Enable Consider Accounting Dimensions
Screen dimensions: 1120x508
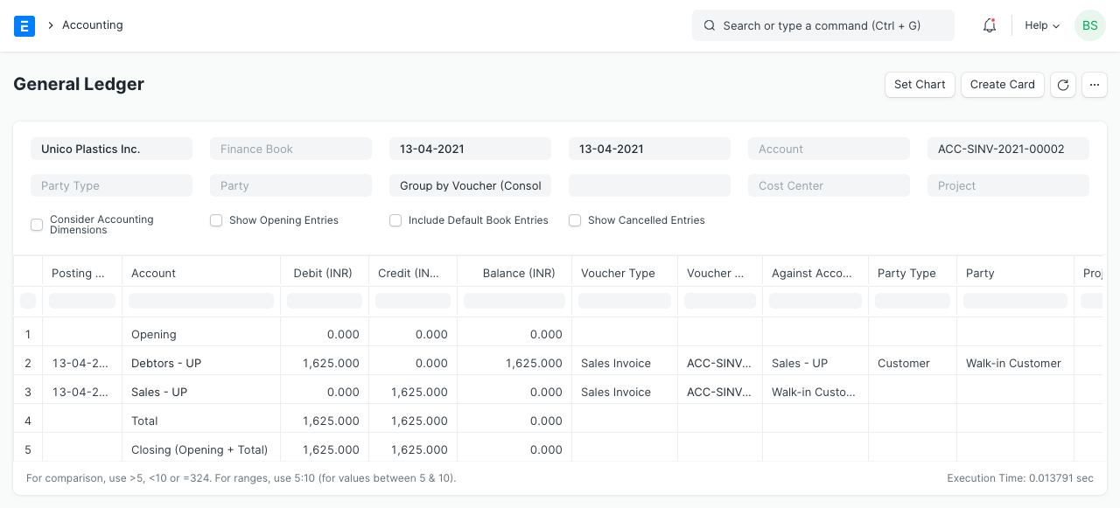(x=37, y=225)
